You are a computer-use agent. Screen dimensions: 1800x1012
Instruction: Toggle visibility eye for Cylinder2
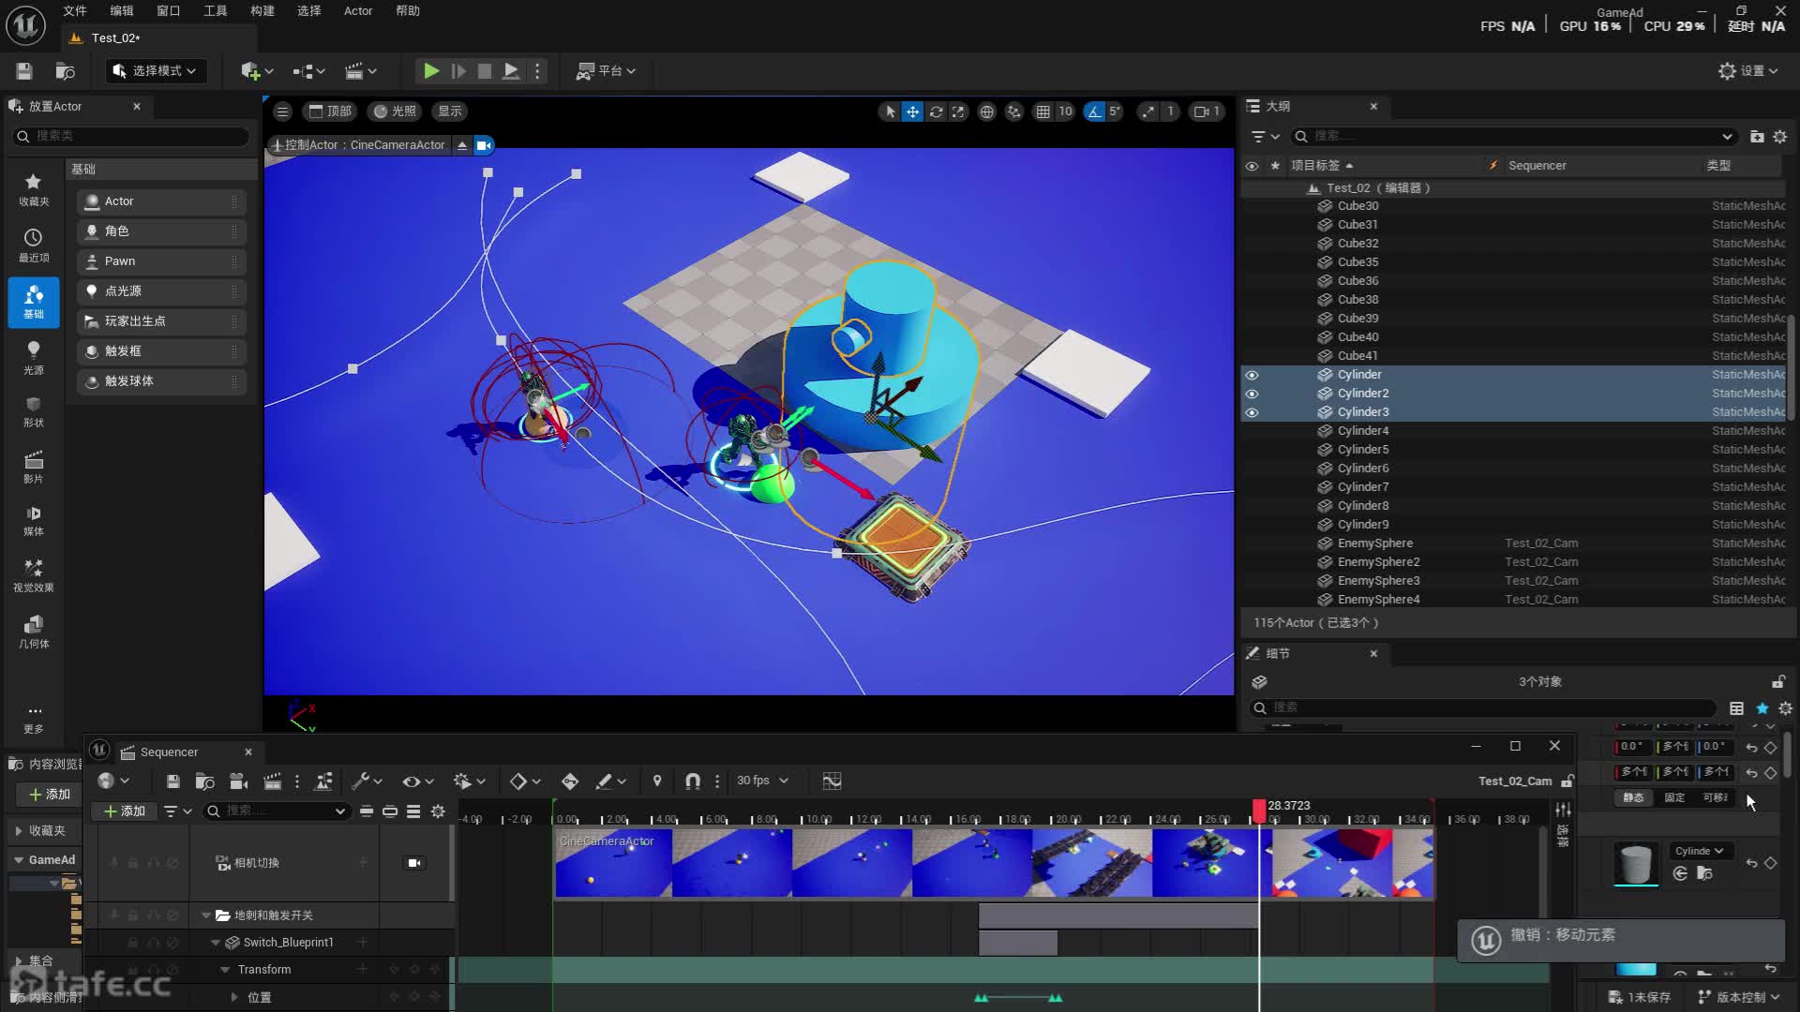pyautogui.click(x=1252, y=394)
